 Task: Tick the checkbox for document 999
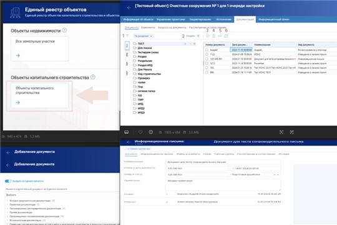(207, 72)
